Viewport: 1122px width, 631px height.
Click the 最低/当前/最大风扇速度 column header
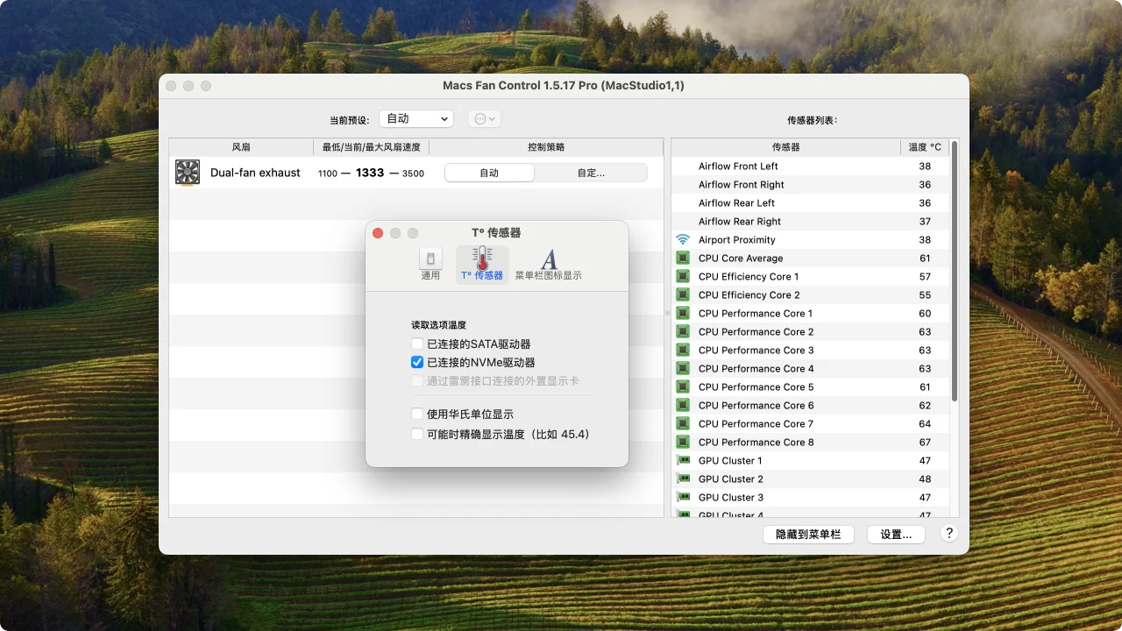pyautogui.click(x=372, y=147)
